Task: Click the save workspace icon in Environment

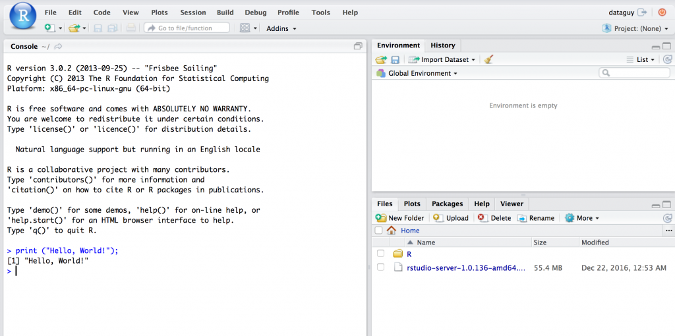Action: (395, 60)
